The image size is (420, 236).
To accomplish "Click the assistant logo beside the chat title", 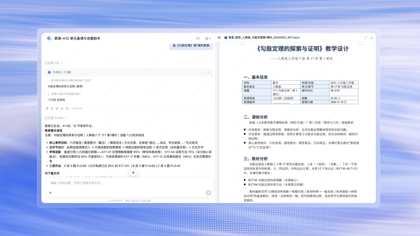I will point(49,38).
